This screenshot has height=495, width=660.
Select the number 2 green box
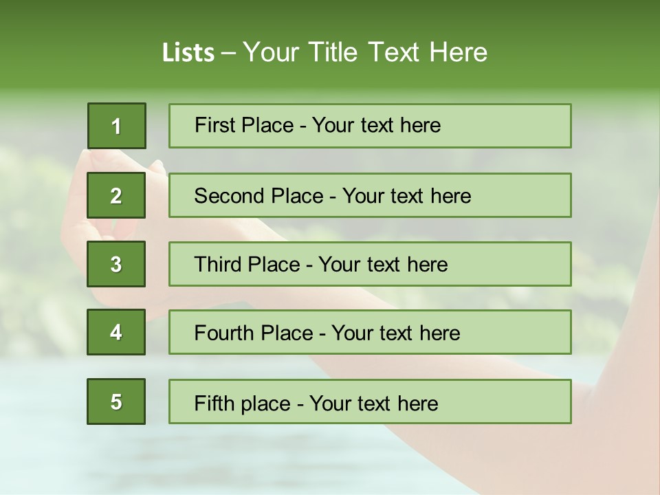tap(116, 195)
